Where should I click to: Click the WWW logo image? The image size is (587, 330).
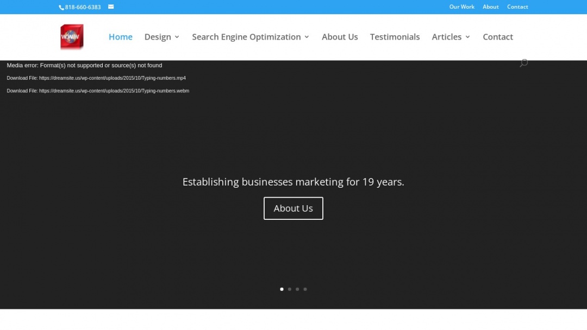tap(71, 36)
